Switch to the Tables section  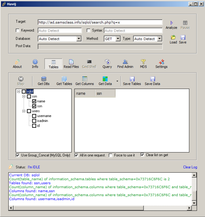click(x=54, y=64)
